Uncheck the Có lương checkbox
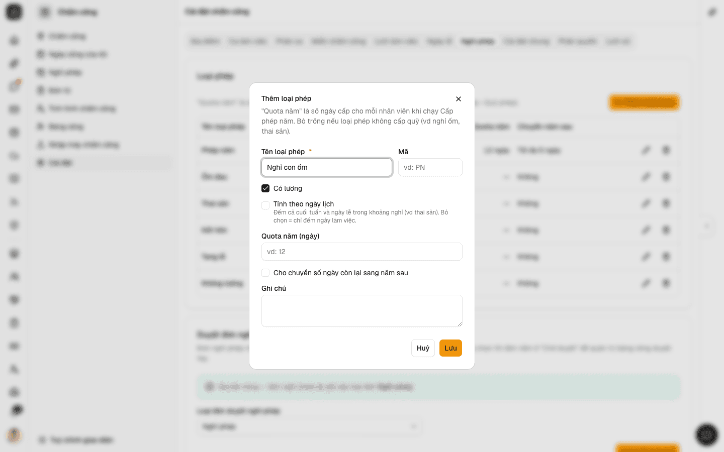This screenshot has width=724, height=452. tap(265, 188)
